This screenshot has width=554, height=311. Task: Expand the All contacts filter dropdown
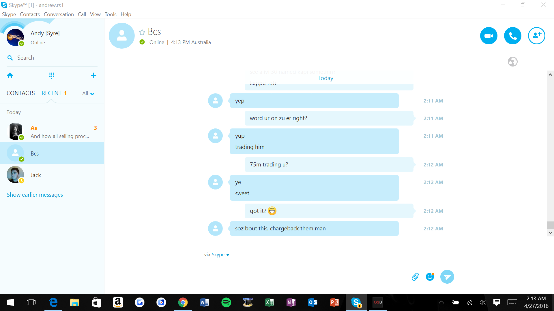pyautogui.click(x=88, y=94)
